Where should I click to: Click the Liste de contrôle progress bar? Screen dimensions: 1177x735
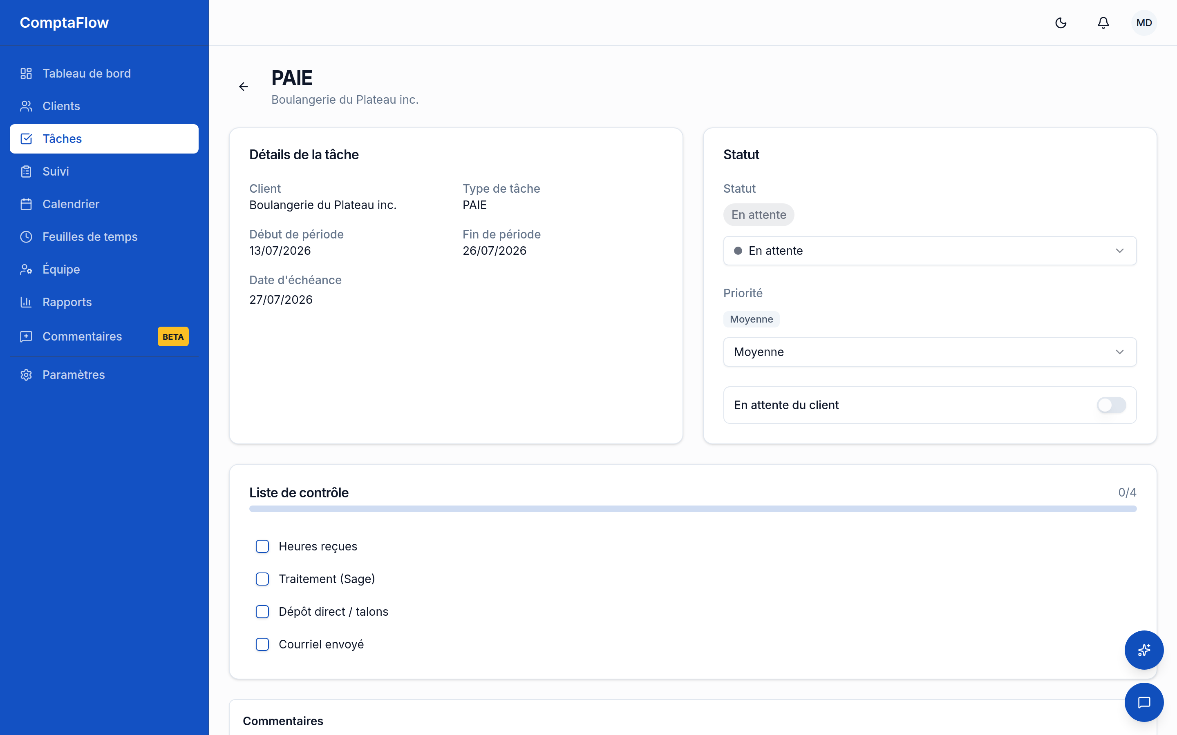pos(693,509)
